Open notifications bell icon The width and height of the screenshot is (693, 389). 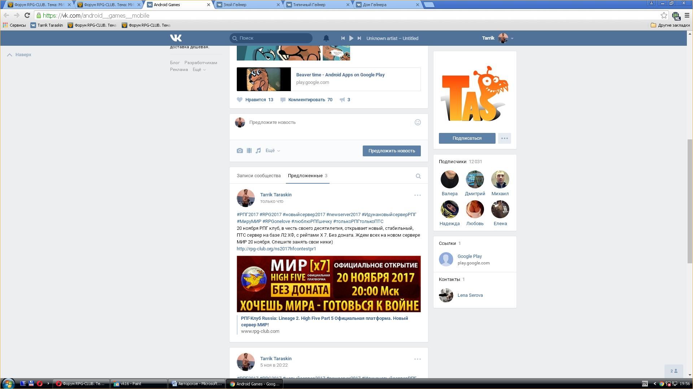coord(326,38)
